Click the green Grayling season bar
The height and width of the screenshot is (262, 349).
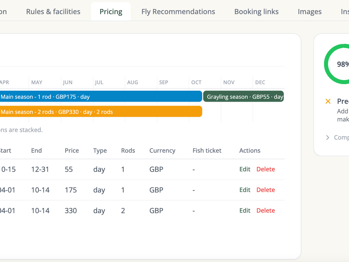coord(243,96)
